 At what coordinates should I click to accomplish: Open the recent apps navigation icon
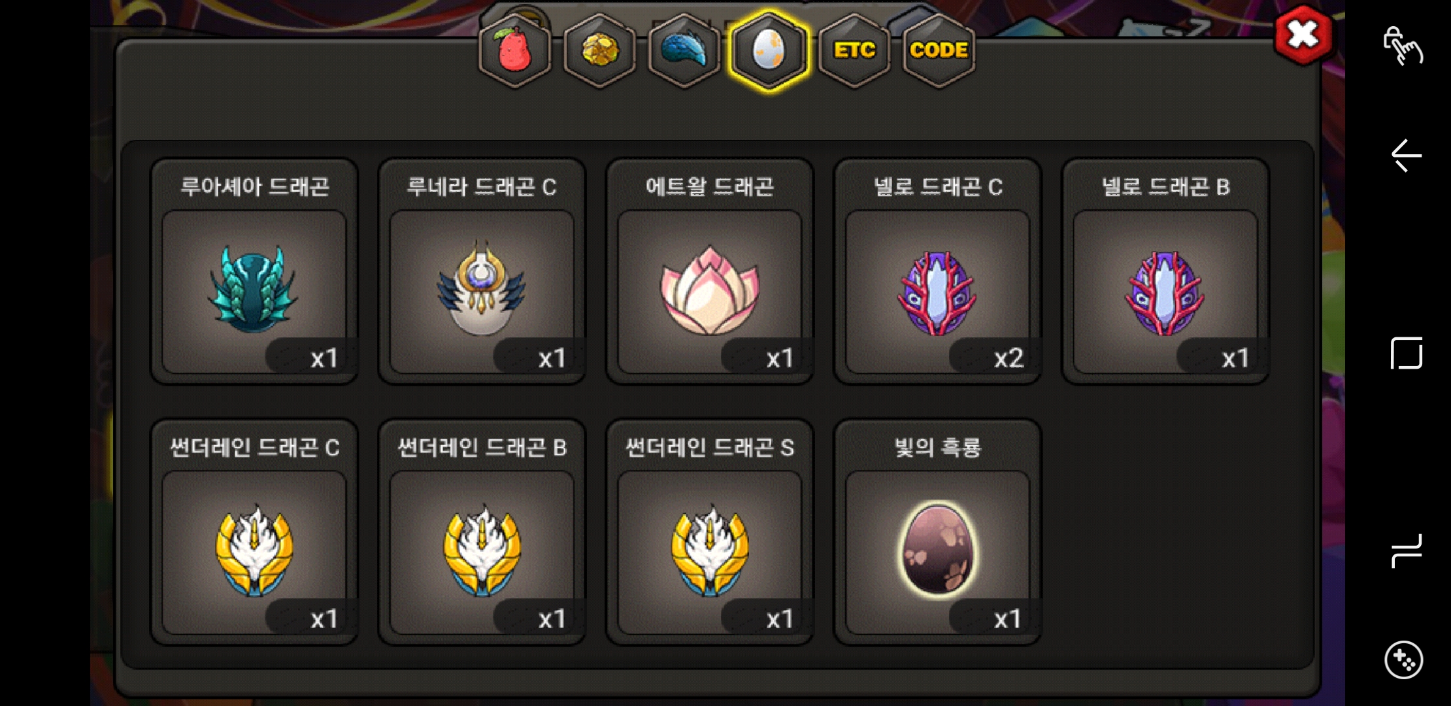1406,551
